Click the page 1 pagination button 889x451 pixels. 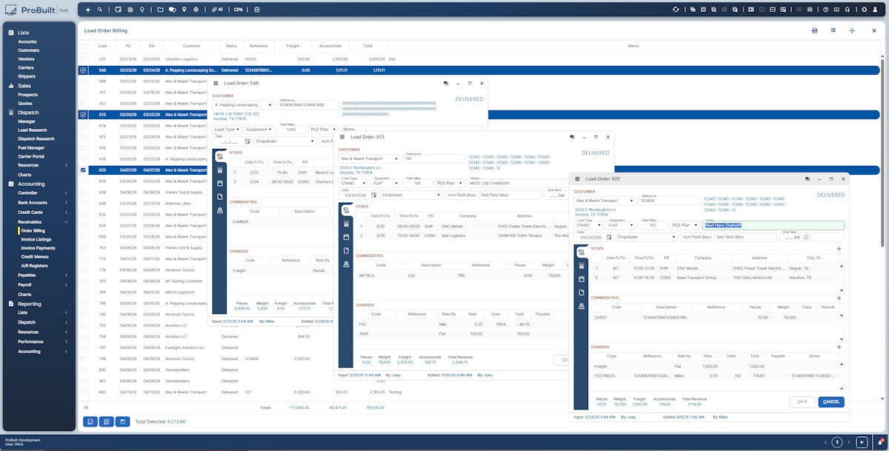point(837,442)
